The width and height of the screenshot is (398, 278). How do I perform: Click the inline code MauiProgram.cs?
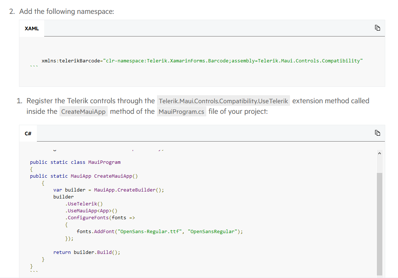tap(181, 112)
